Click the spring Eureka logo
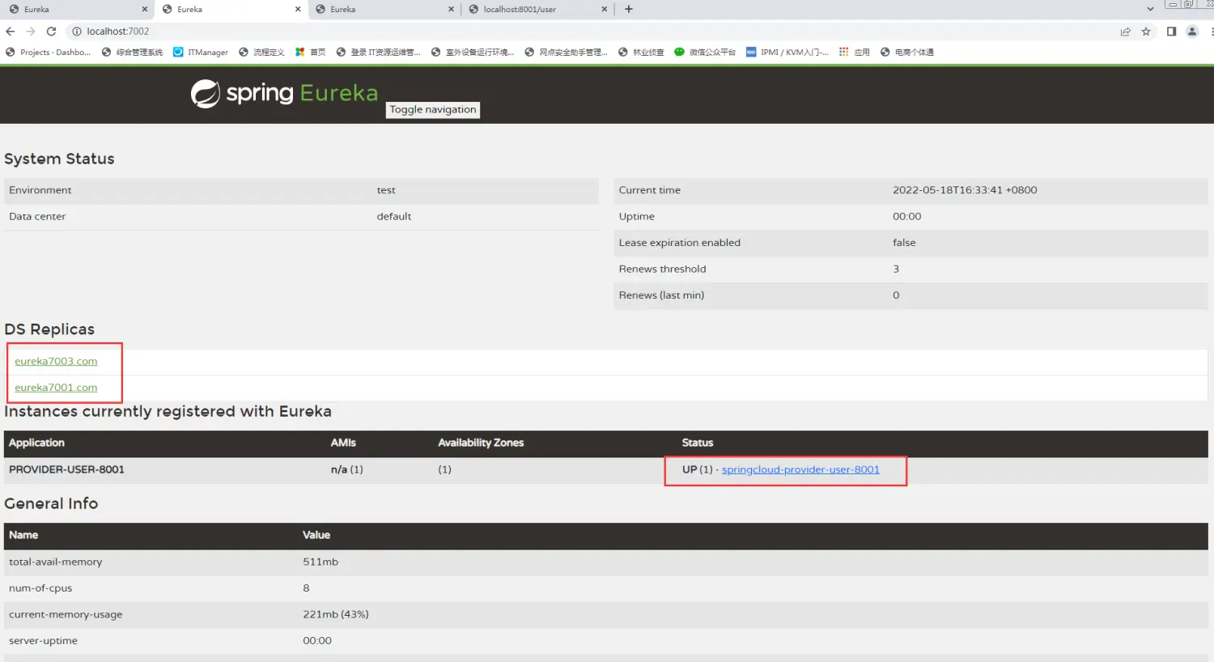Viewport: 1214px width, 662px height. point(285,94)
